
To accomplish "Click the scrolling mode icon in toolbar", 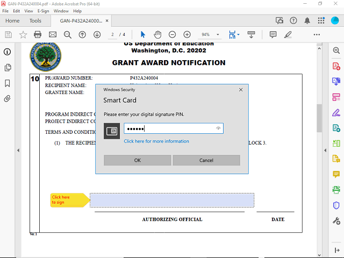I will pos(251,34).
